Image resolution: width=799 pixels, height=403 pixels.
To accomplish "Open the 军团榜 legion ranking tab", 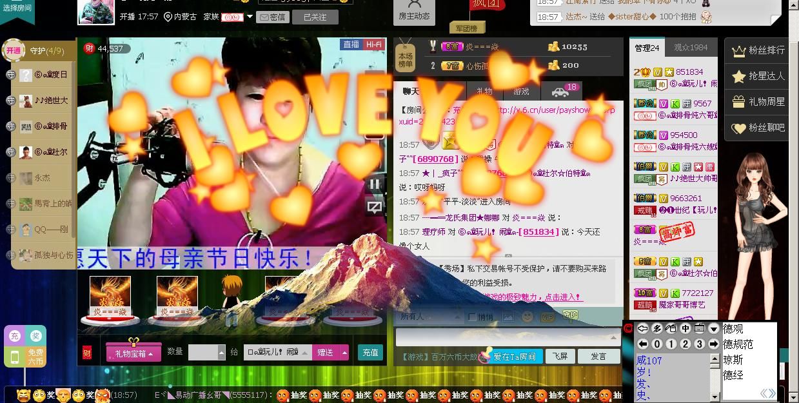I will tap(468, 28).
